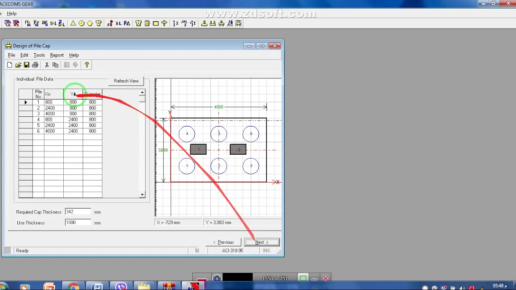The image size is (516, 290).
Task: Click pile circle 3 in the drawing
Action: click(251, 166)
